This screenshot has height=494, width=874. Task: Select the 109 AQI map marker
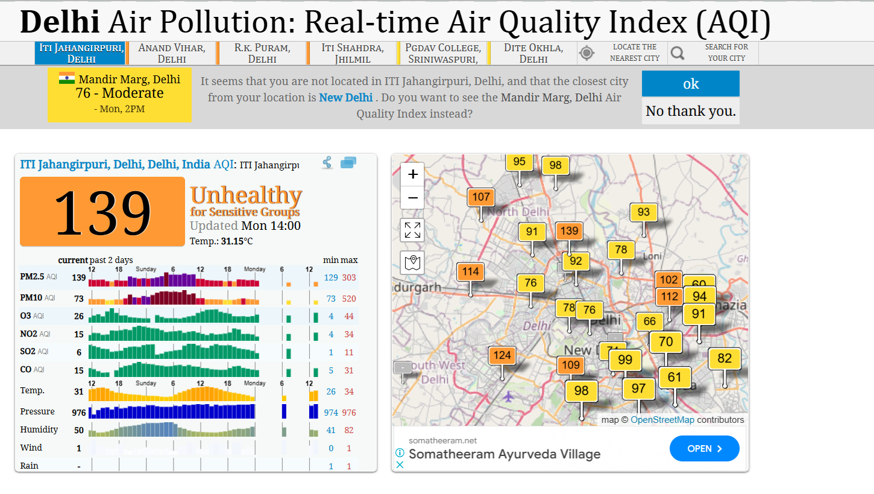click(x=570, y=364)
